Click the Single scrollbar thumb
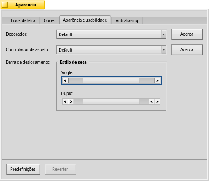 [x=111, y=81]
